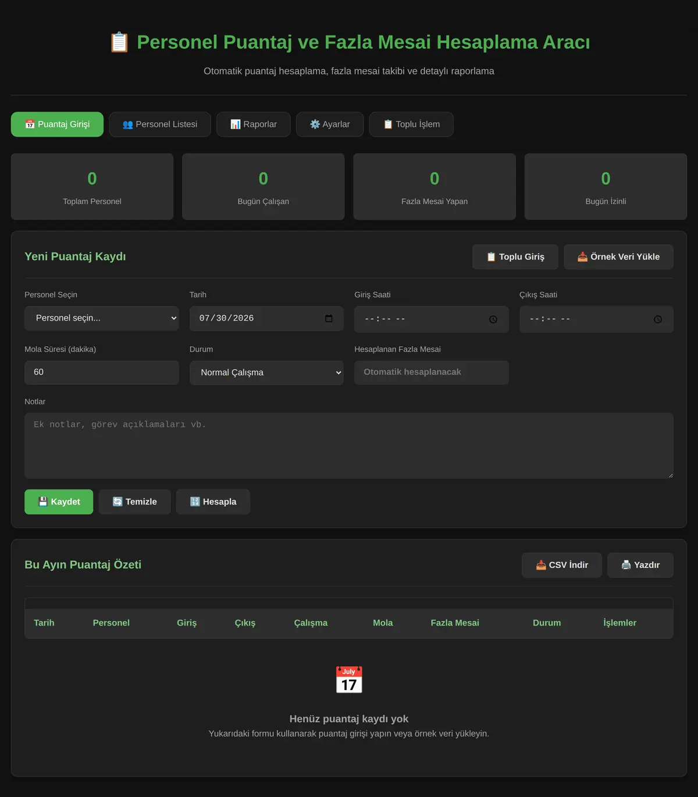Click the Mola column header

(383, 623)
